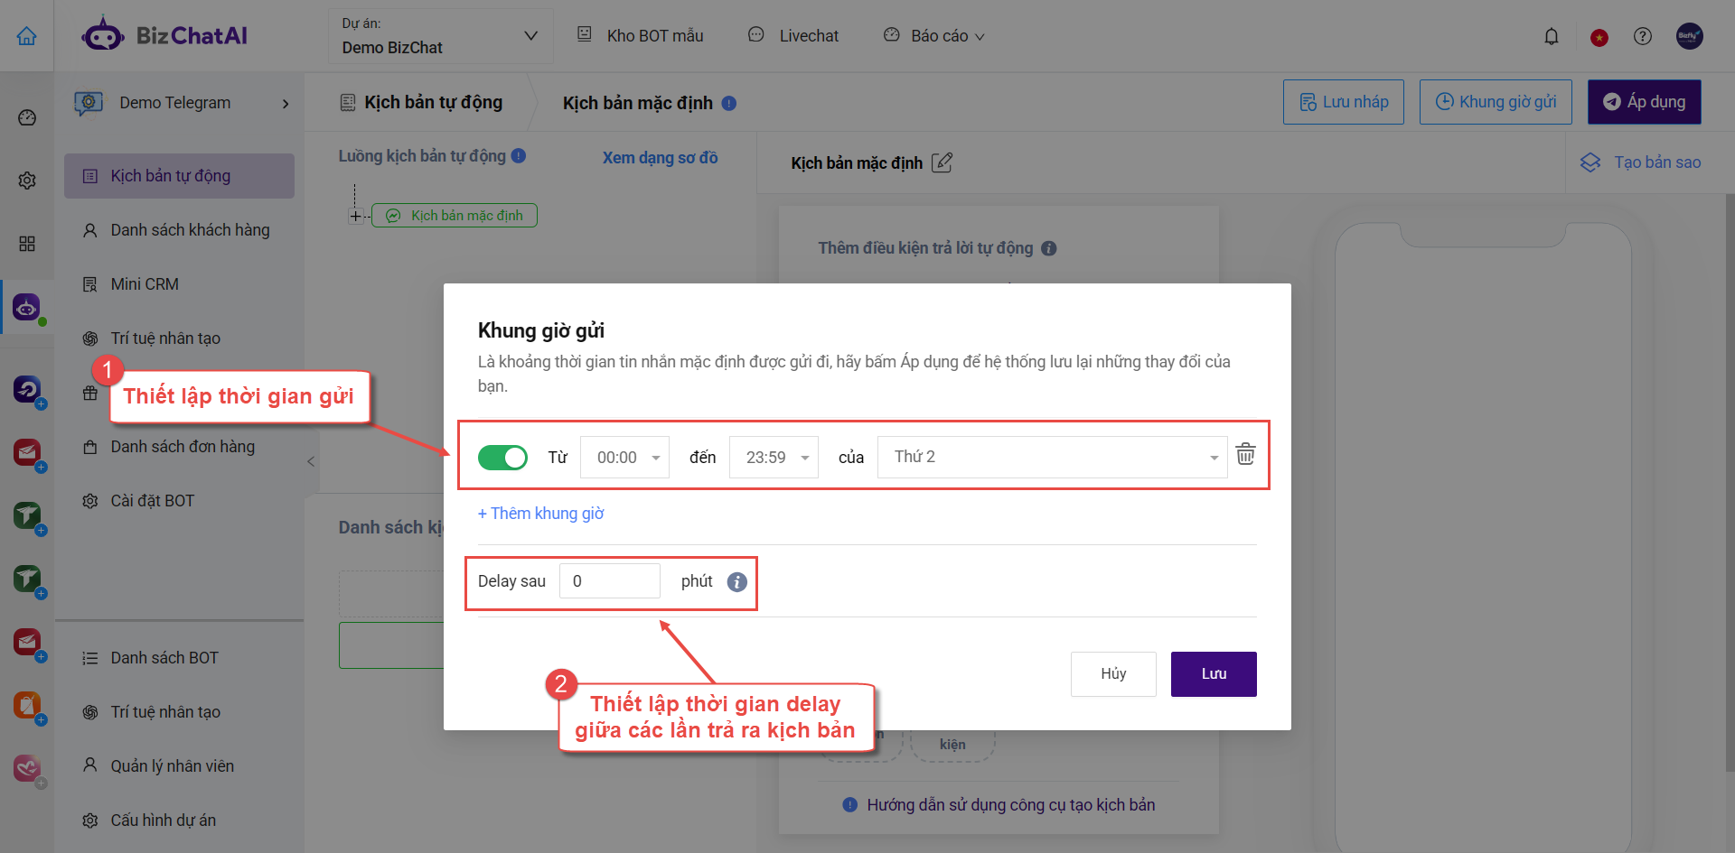Screen dimensions: 1735x853
Task: Open the Thứ 2 day dropdown
Action: coord(1052,457)
